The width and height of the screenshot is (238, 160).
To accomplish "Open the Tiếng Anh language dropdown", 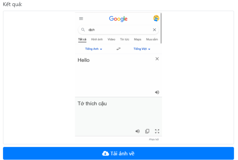I will point(94,49).
